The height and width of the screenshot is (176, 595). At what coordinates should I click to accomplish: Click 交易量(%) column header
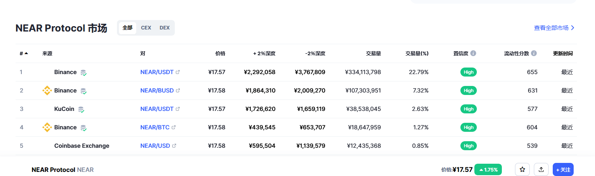417,54
